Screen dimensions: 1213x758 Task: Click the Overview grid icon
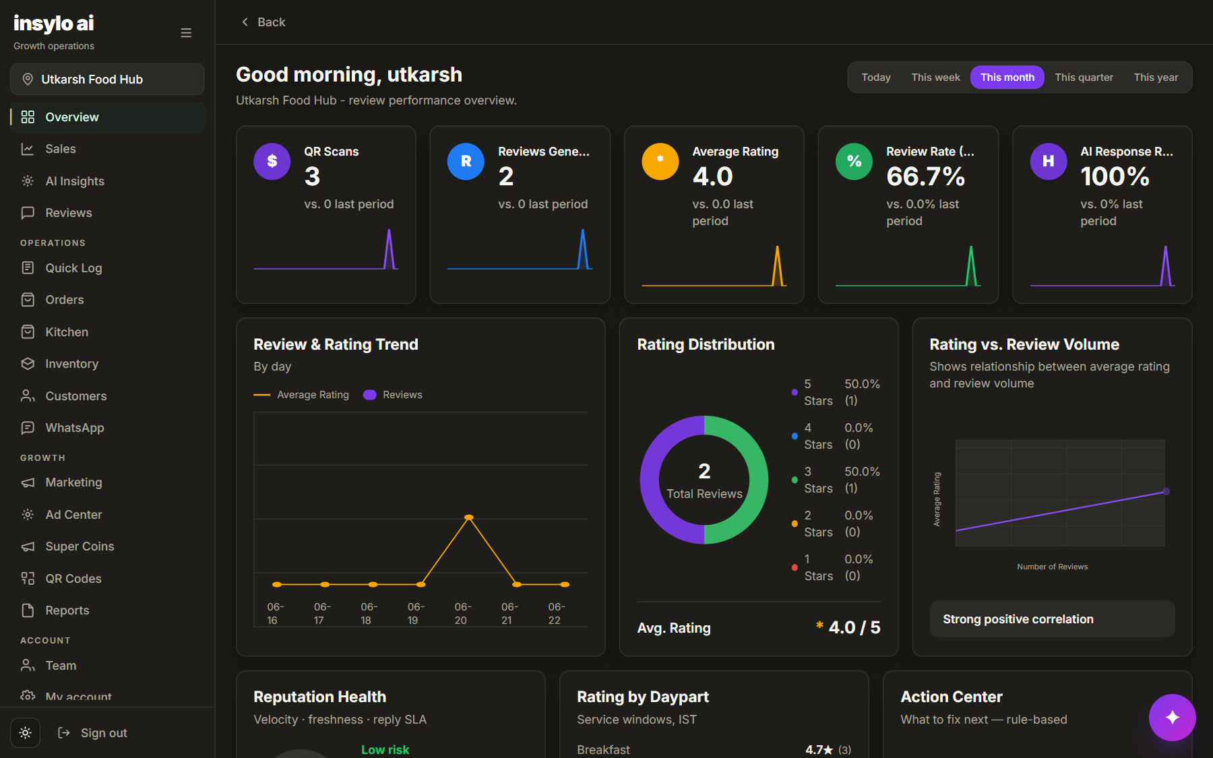tap(28, 117)
